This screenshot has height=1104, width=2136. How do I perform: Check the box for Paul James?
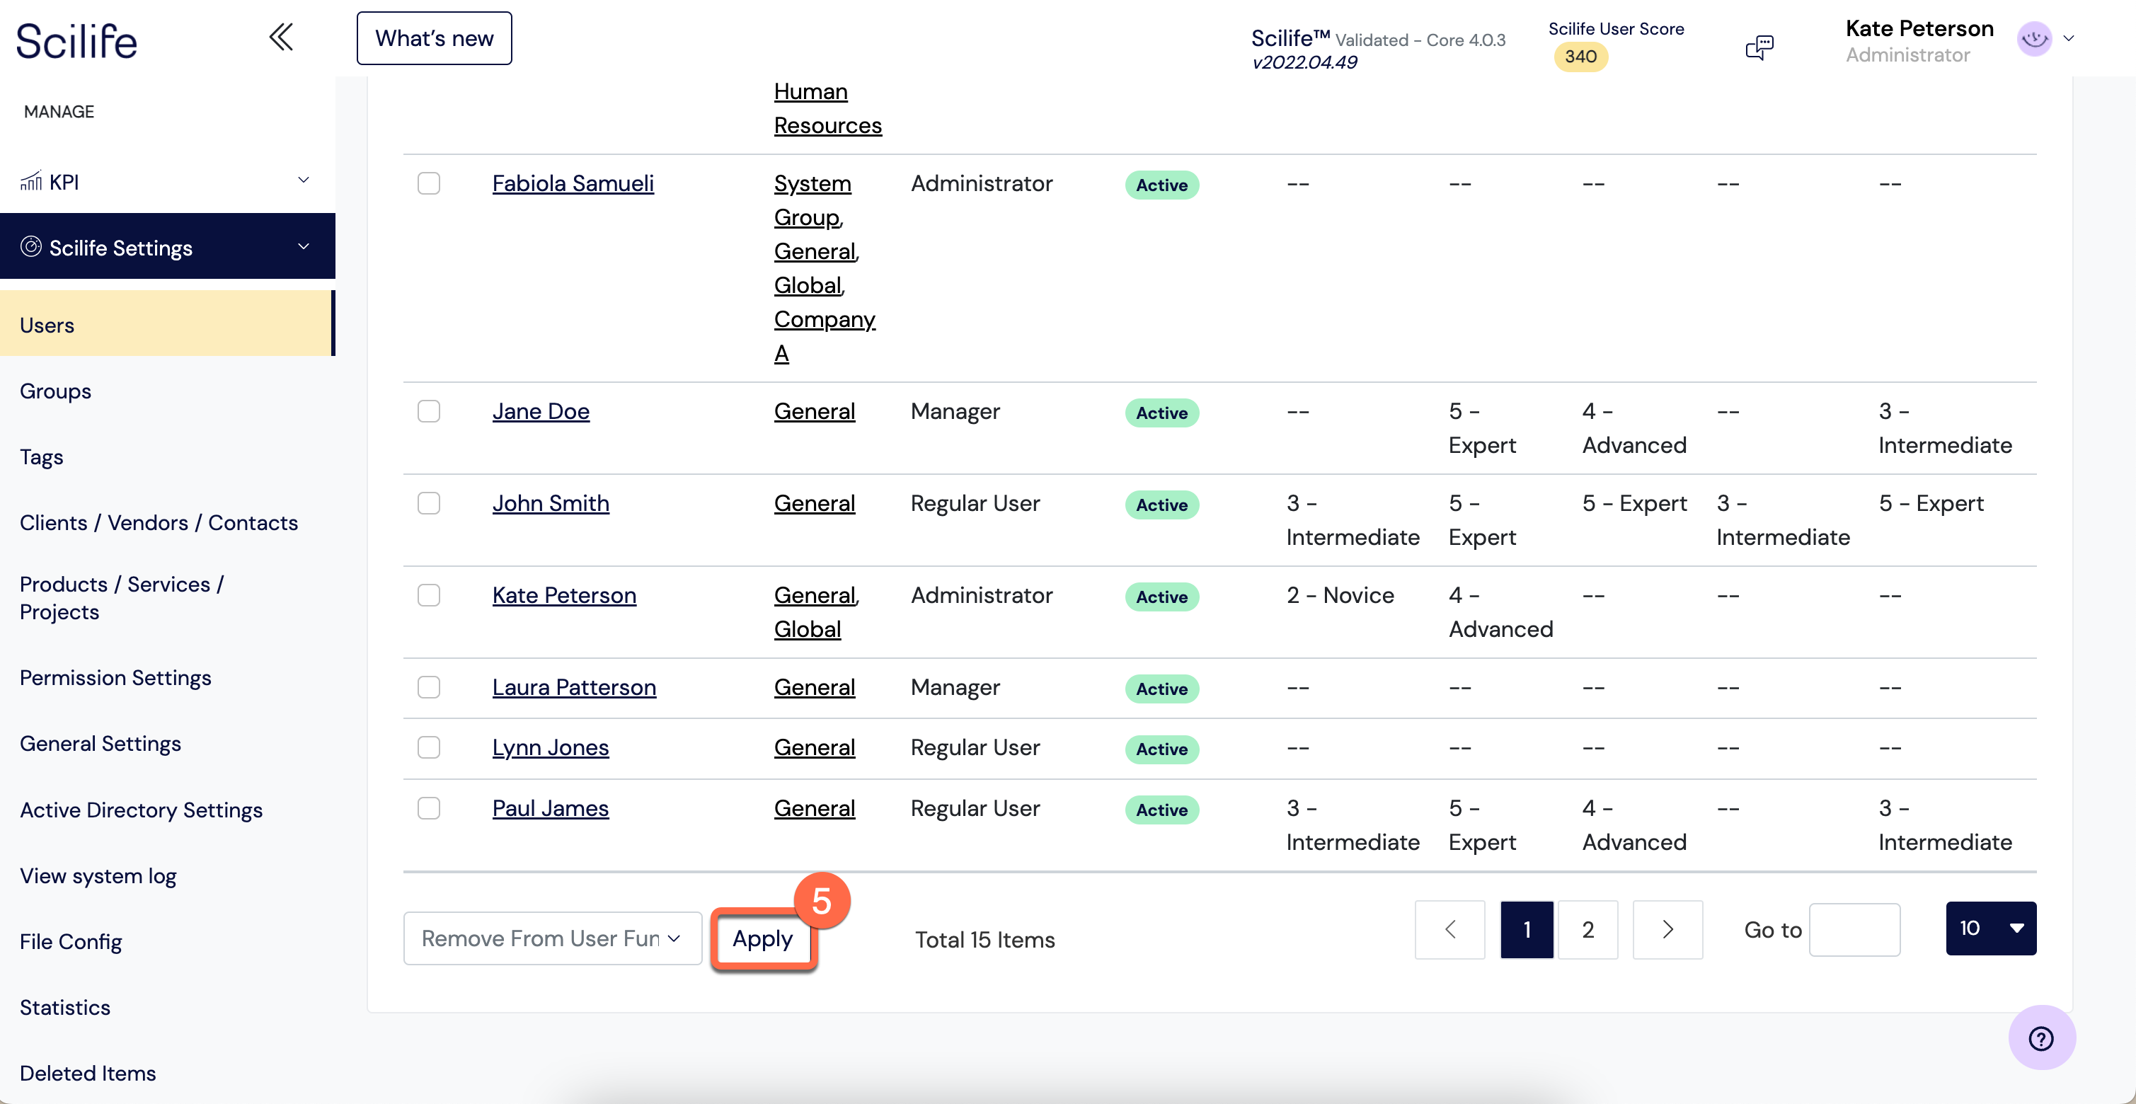coord(429,808)
